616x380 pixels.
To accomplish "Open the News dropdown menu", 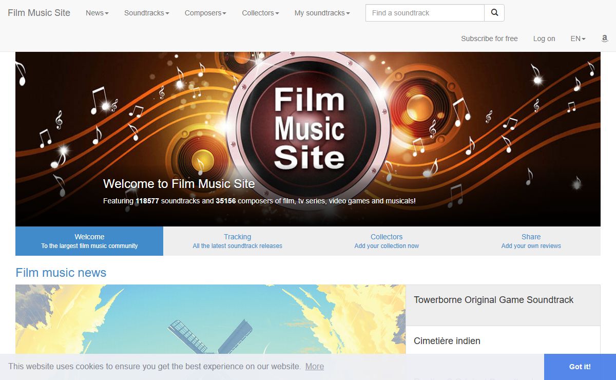I will point(97,13).
